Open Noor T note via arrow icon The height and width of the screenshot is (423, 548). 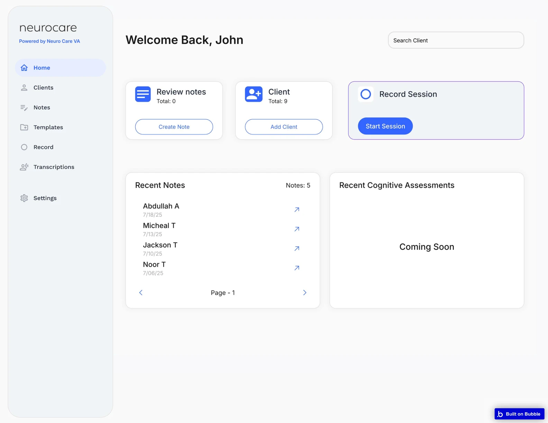point(297,268)
